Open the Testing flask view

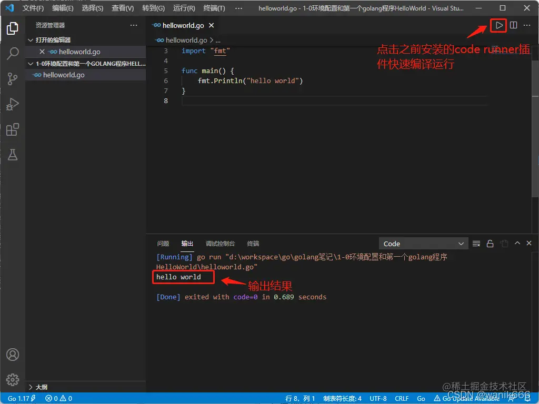coord(13,155)
